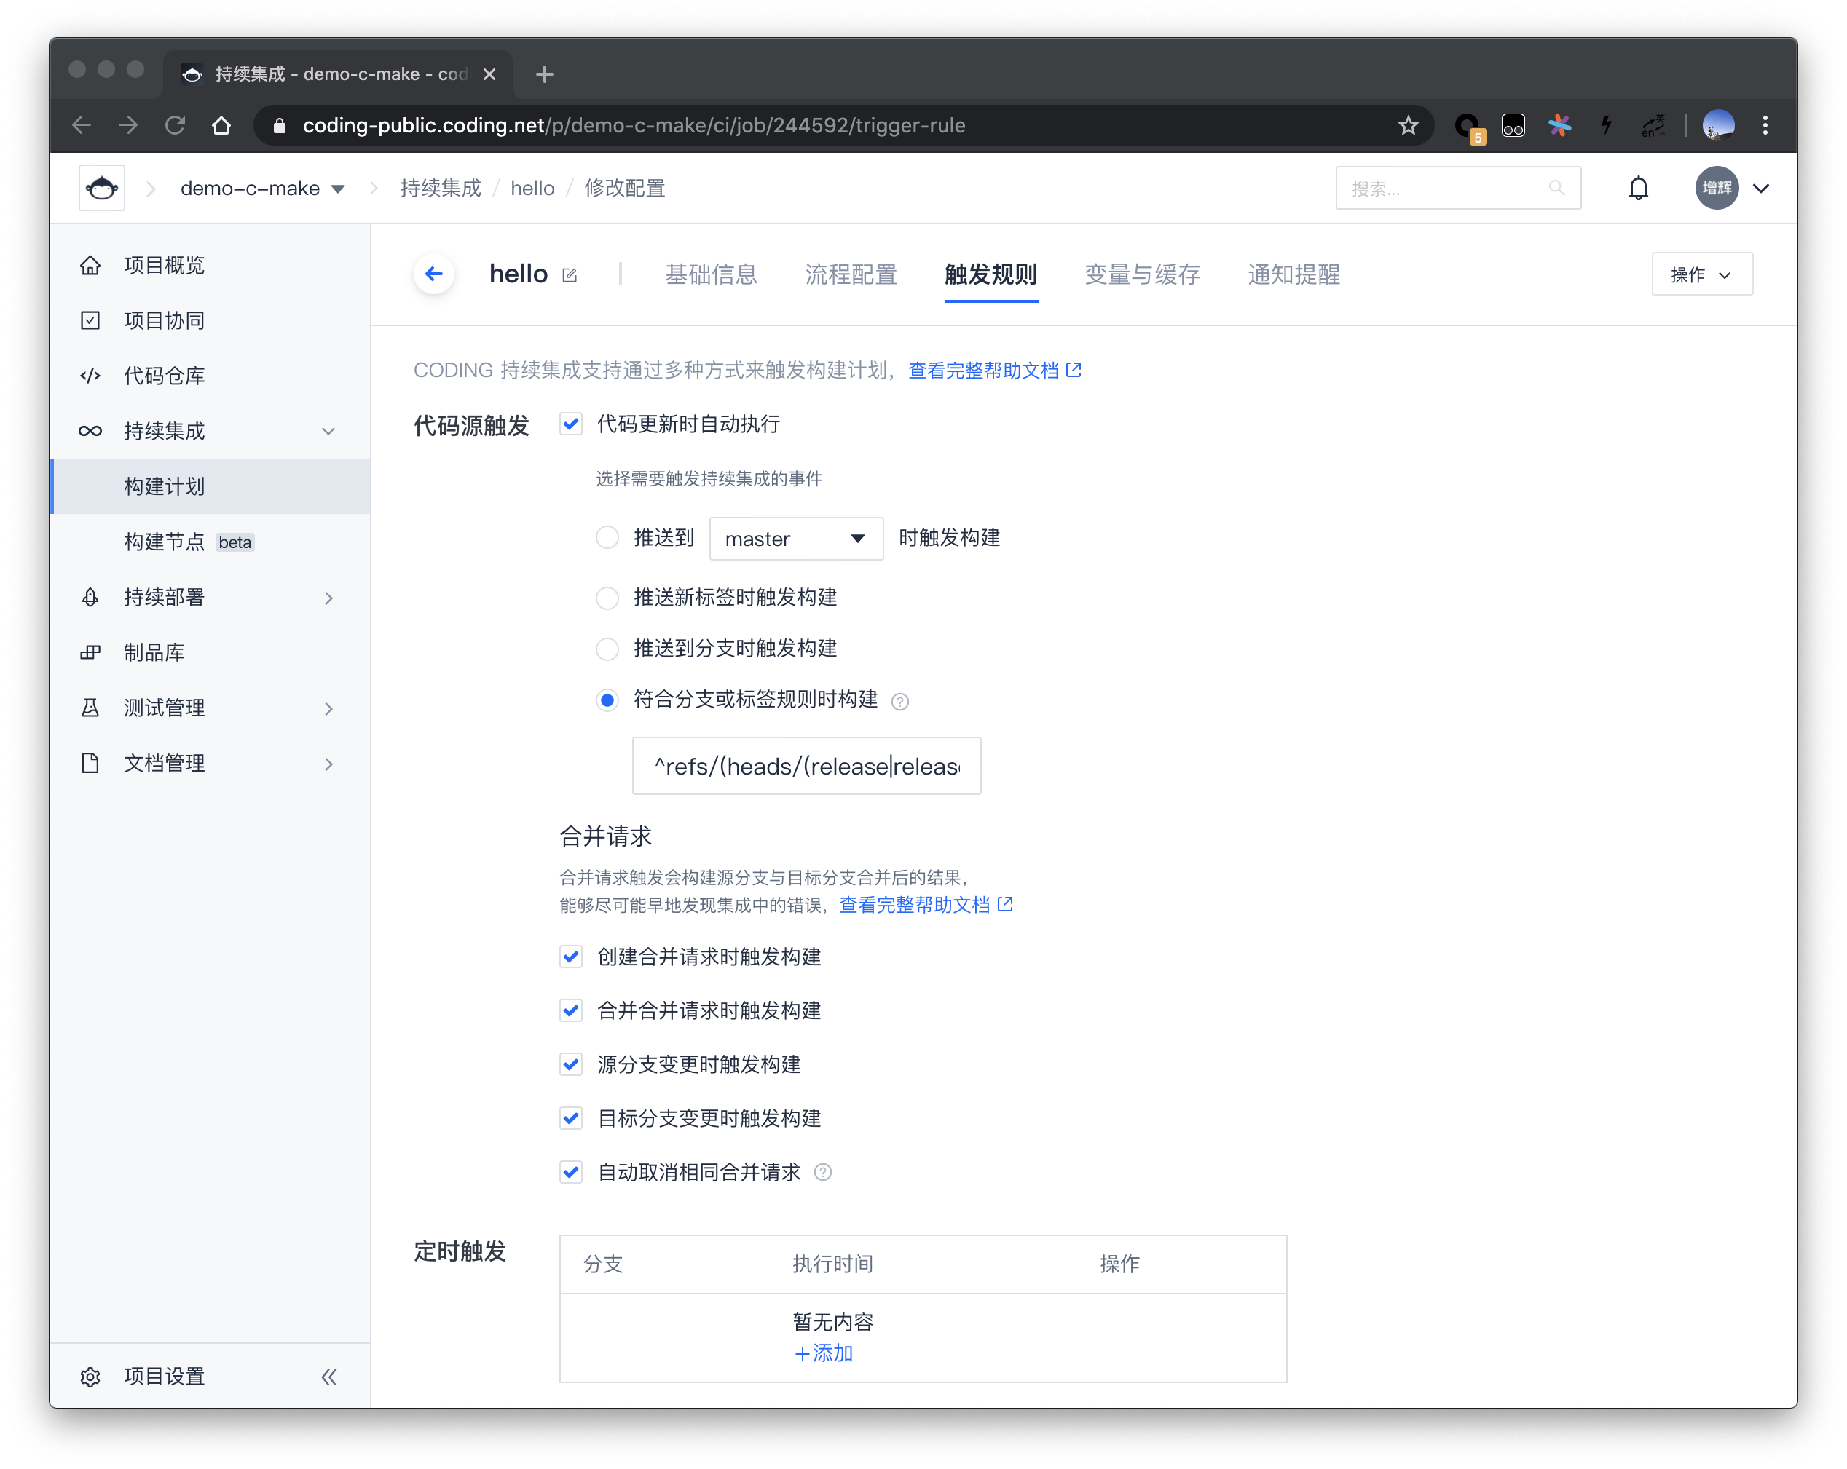Click the CODING logo icon in header
This screenshot has width=1847, height=1469.
click(x=102, y=189)
